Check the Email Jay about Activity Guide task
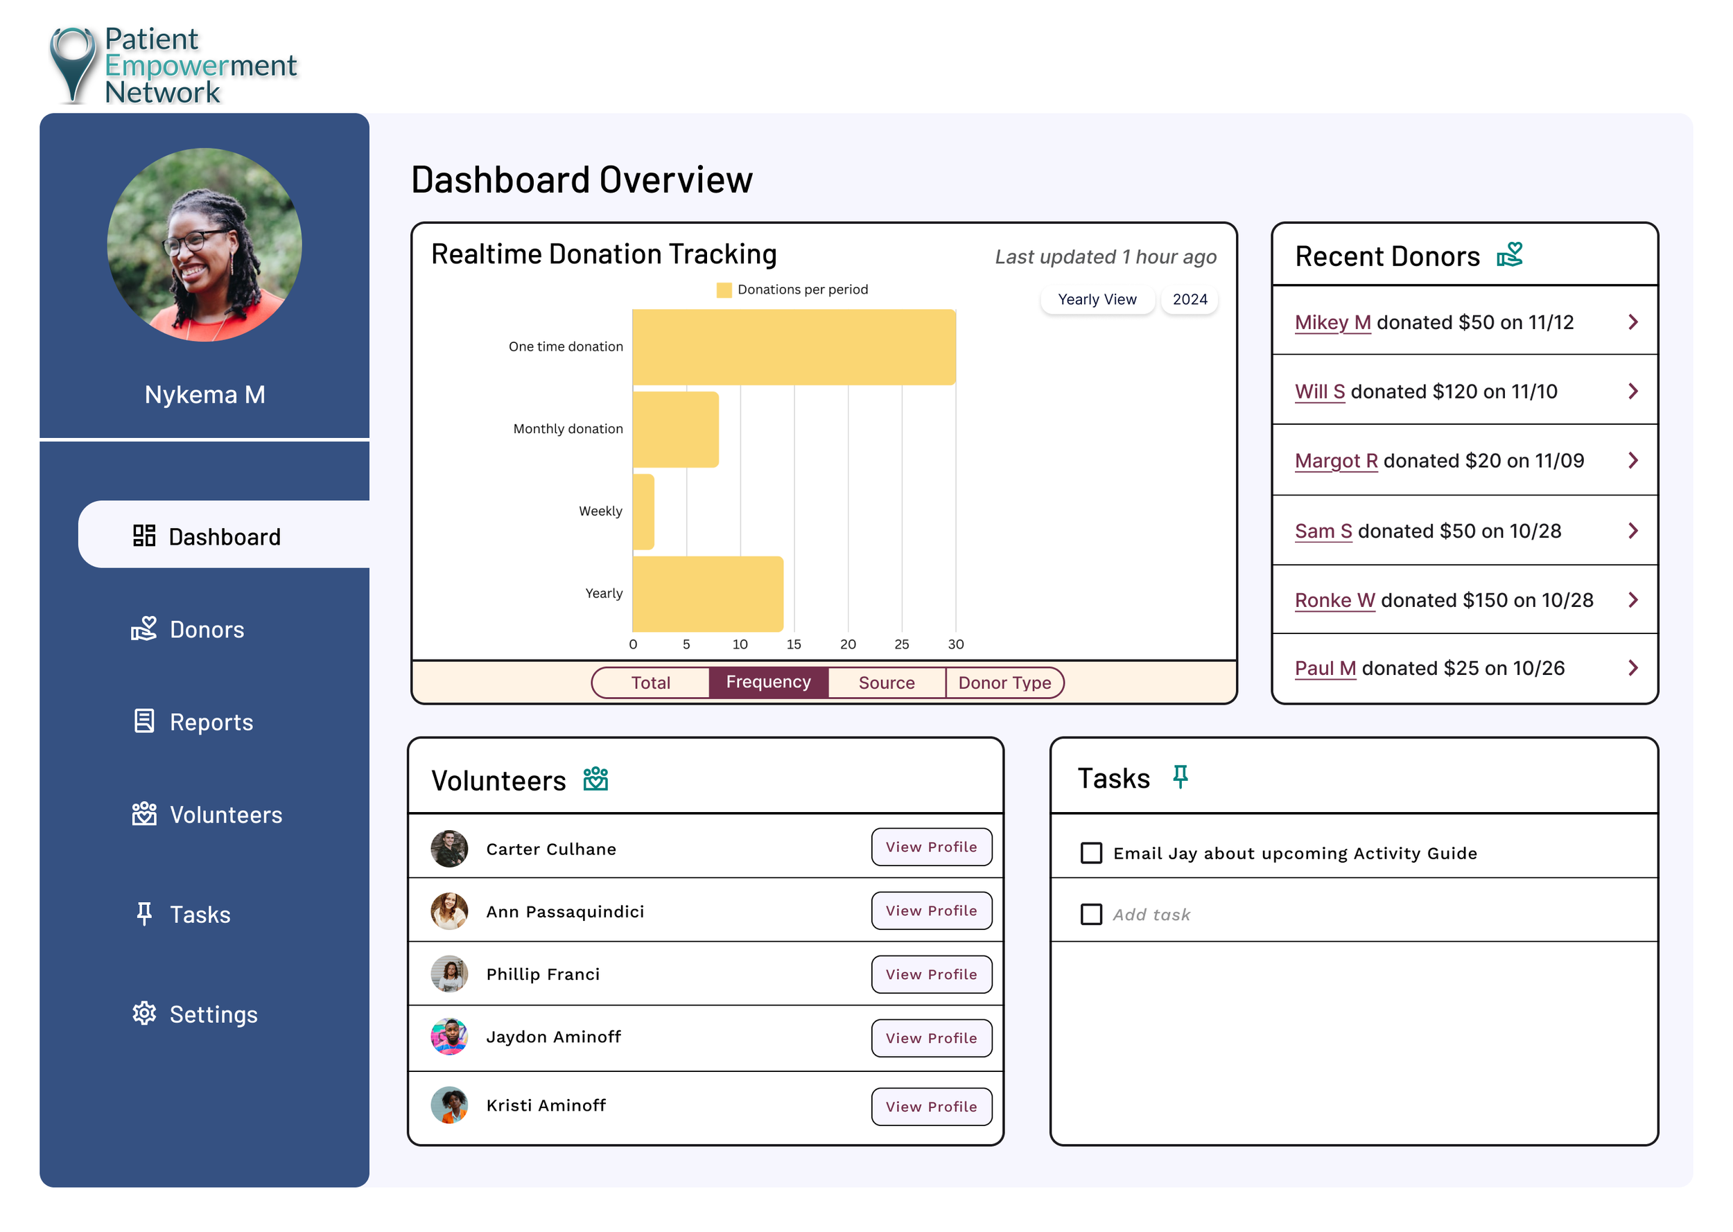This screenshot has height=1232, width=1733. [x=1091, y=853]
